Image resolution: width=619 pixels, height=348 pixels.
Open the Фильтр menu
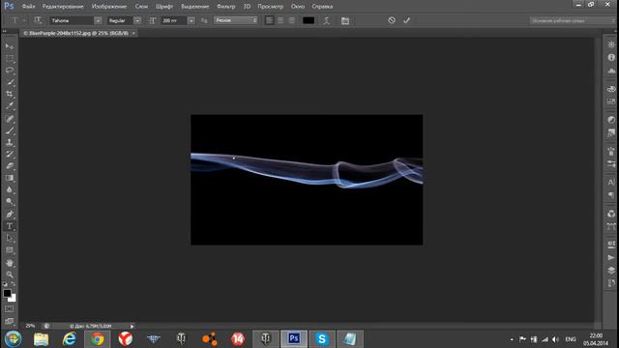pyautogui.click(x=225, y=7)
